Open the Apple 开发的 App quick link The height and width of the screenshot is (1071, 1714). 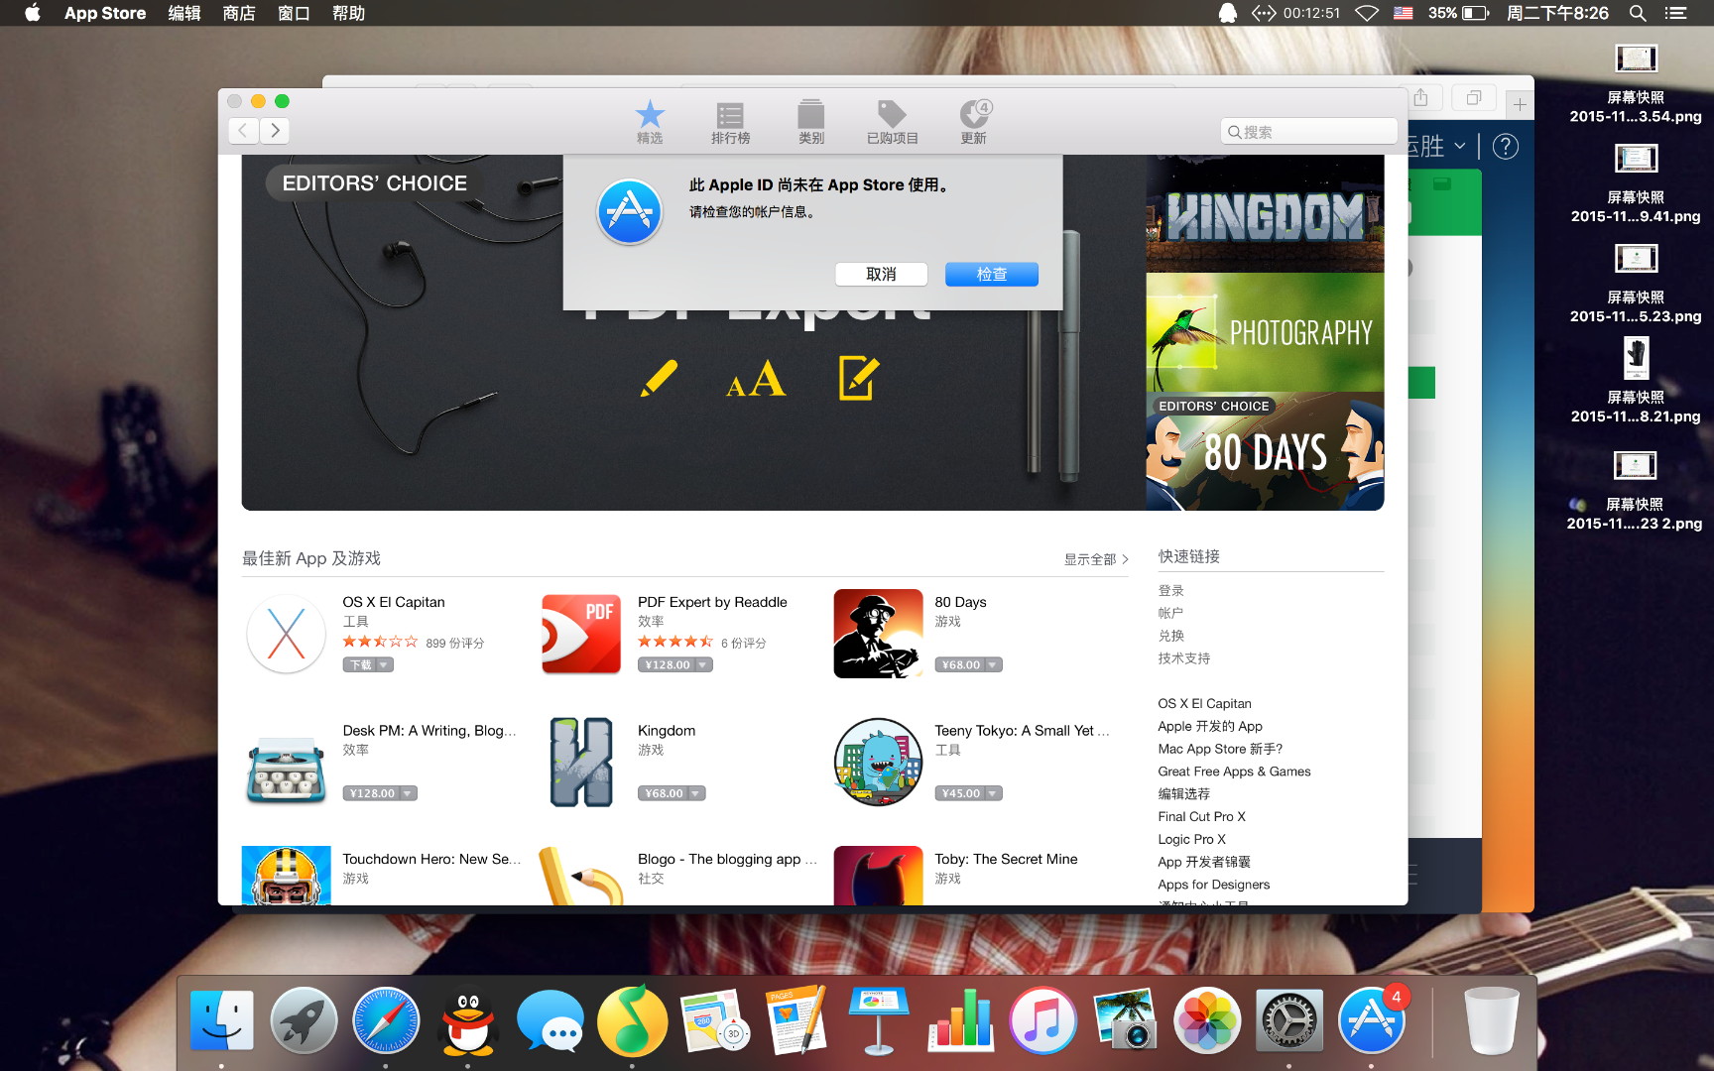[x=1210, y=727]
